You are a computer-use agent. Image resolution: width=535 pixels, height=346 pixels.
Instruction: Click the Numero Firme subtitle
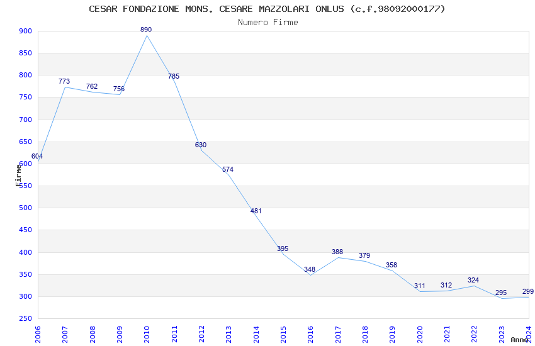point(268,22)
